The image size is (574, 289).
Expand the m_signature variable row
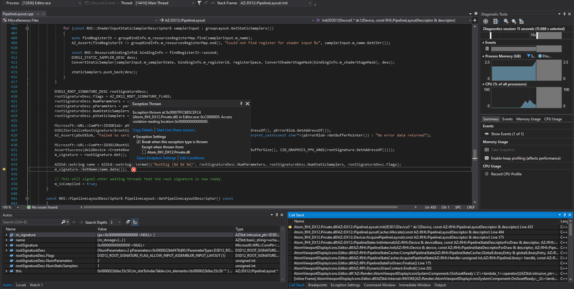7,235
